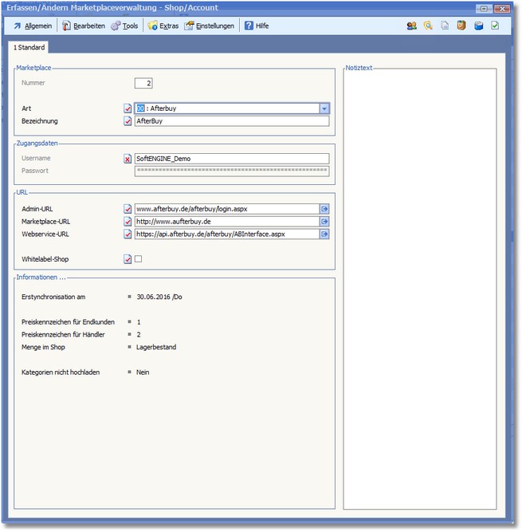Click the two-people users icon in the toolbar
522x532 pixels.
click(412, 26)
